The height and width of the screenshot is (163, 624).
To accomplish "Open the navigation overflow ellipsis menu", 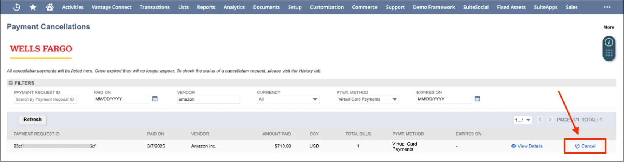I will tap(607, 7).
